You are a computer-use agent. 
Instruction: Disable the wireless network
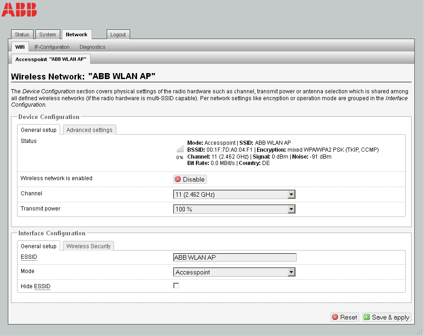(x=190, y=179)
